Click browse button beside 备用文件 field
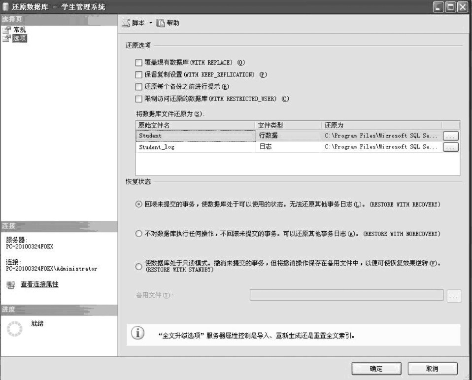 454,296
